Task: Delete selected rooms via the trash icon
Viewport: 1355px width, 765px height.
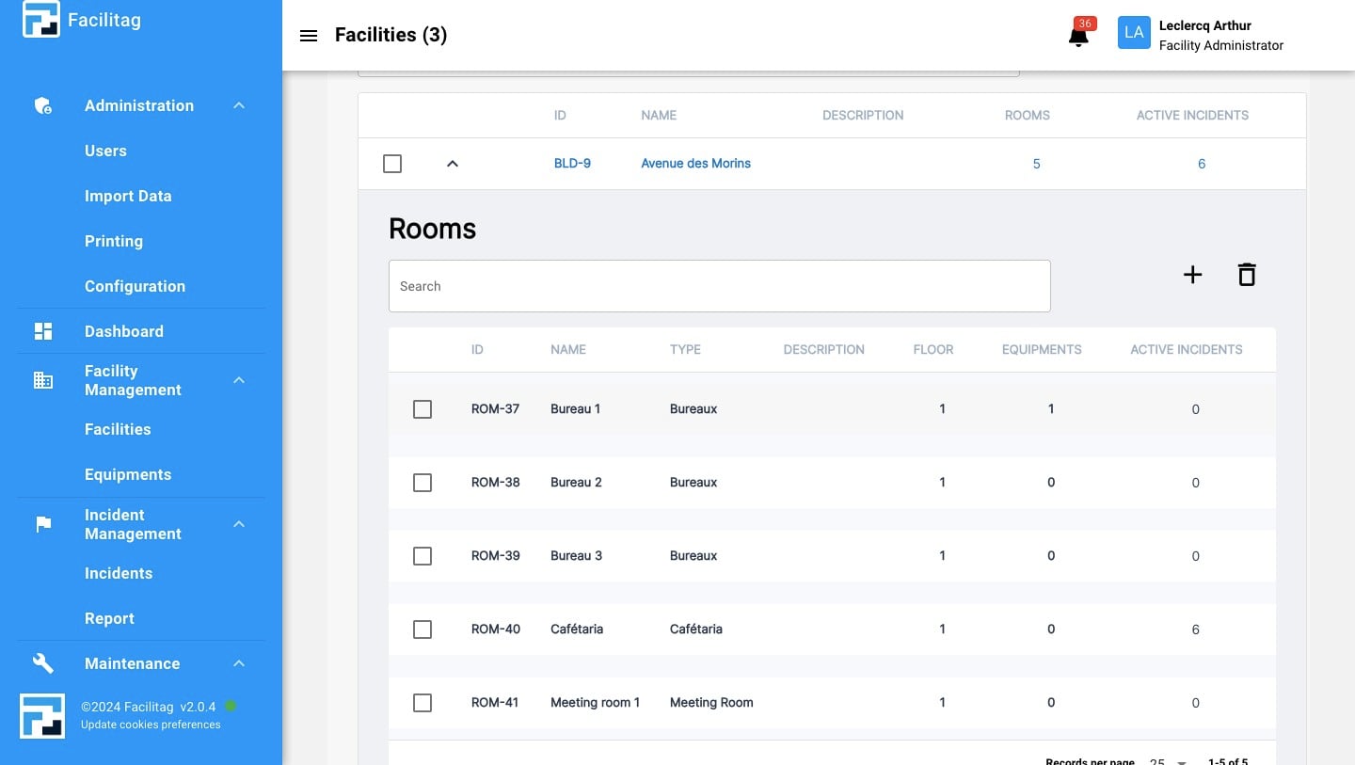Action: pyautogui.click(x=1246, y=274)
